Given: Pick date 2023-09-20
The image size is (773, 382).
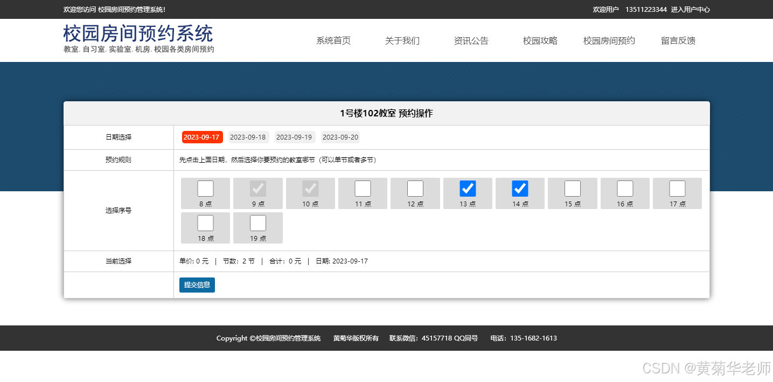Looking at the screenshot, I should (x=340, y=137).
